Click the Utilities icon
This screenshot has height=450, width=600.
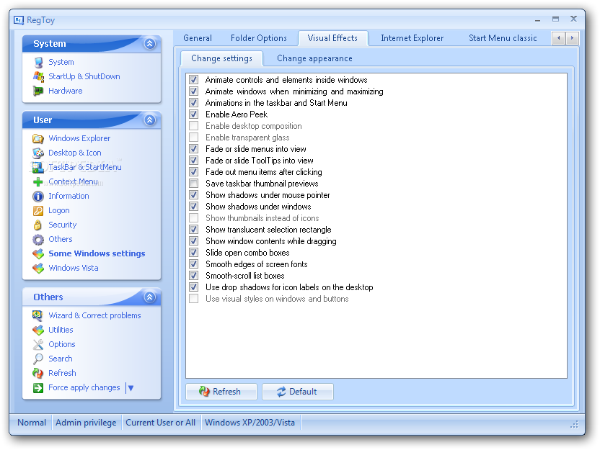38,330
